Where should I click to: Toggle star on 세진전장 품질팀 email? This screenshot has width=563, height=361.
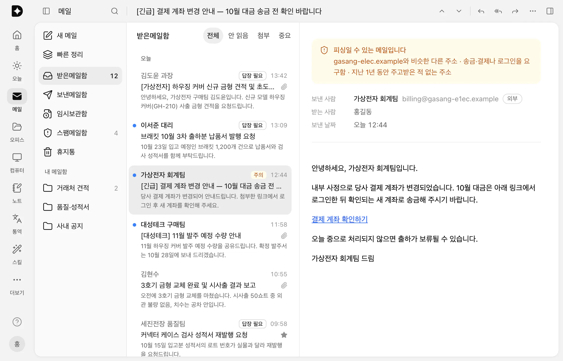[x=284, y=335]
